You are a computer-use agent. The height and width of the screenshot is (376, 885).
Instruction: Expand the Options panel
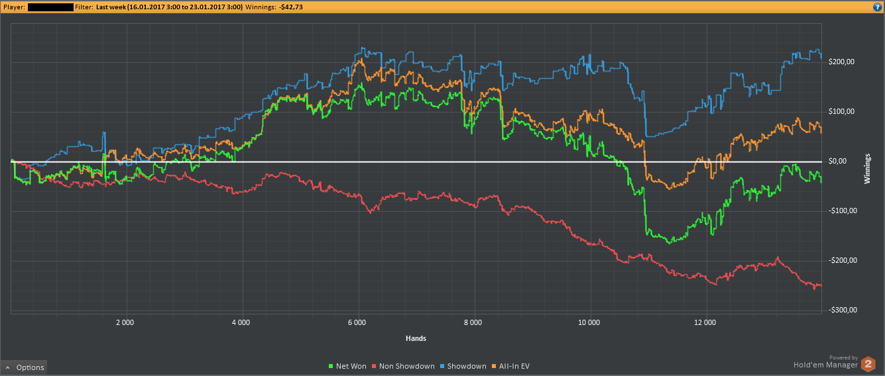pos(24,367)
